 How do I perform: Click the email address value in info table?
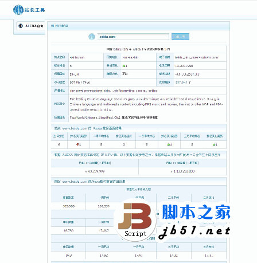click(197, 57)
